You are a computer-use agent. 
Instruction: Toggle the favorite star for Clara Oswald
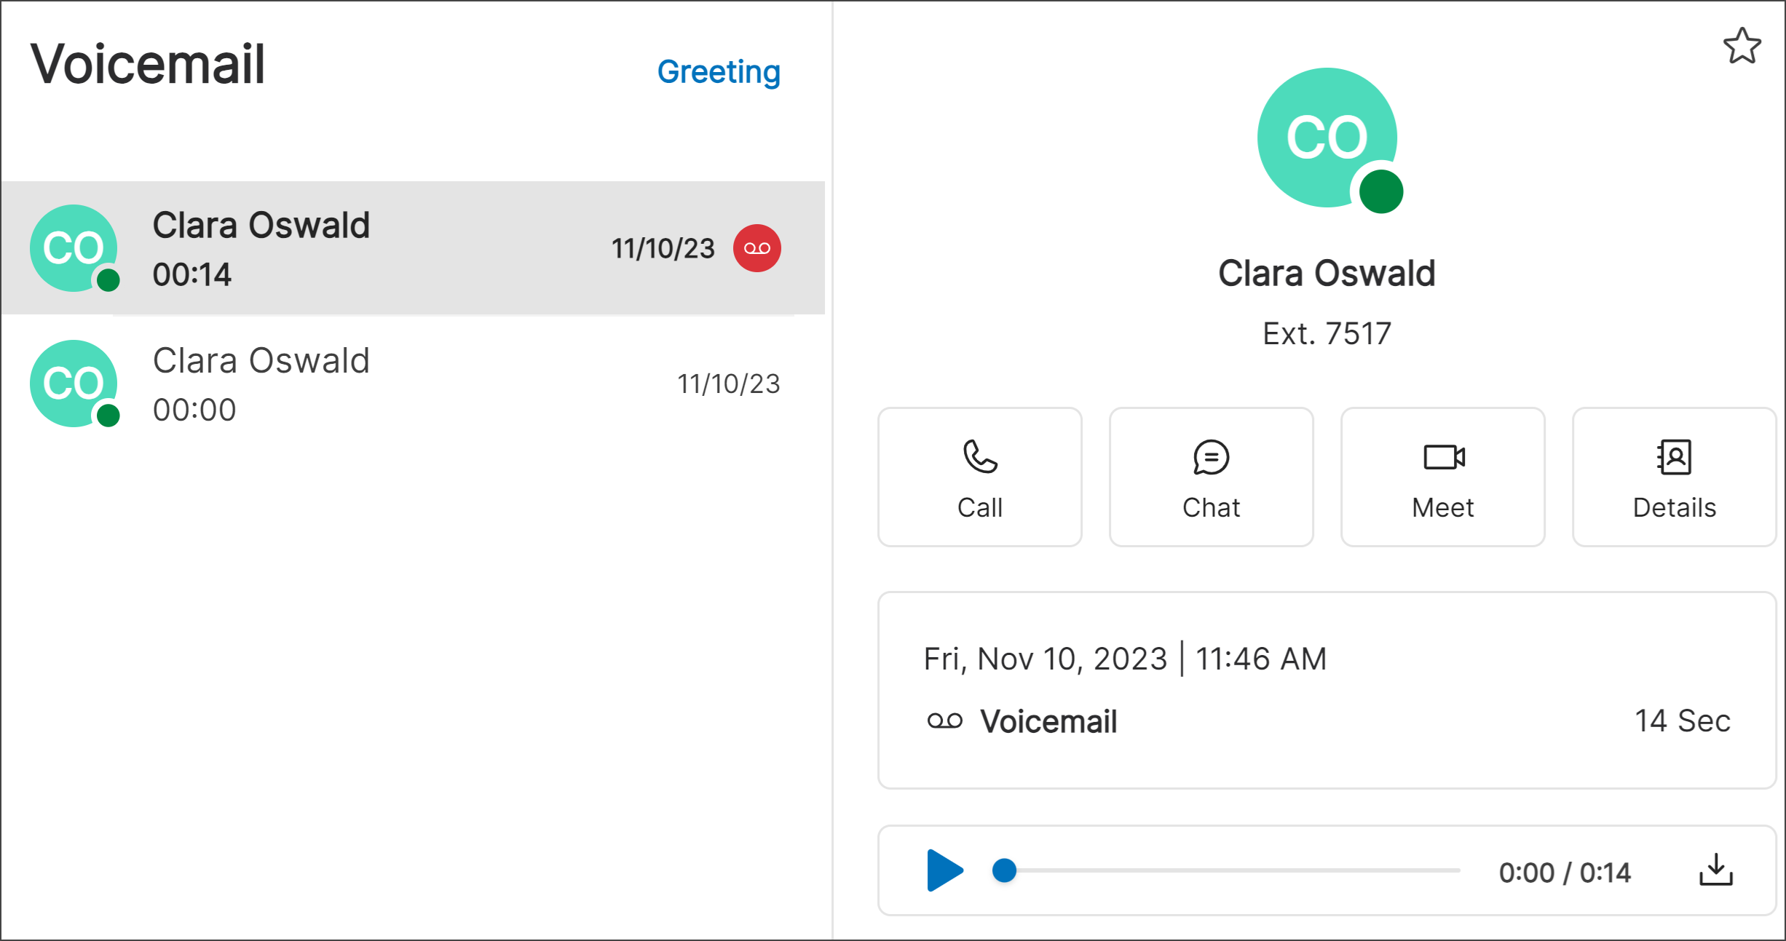coord(1742,45)
